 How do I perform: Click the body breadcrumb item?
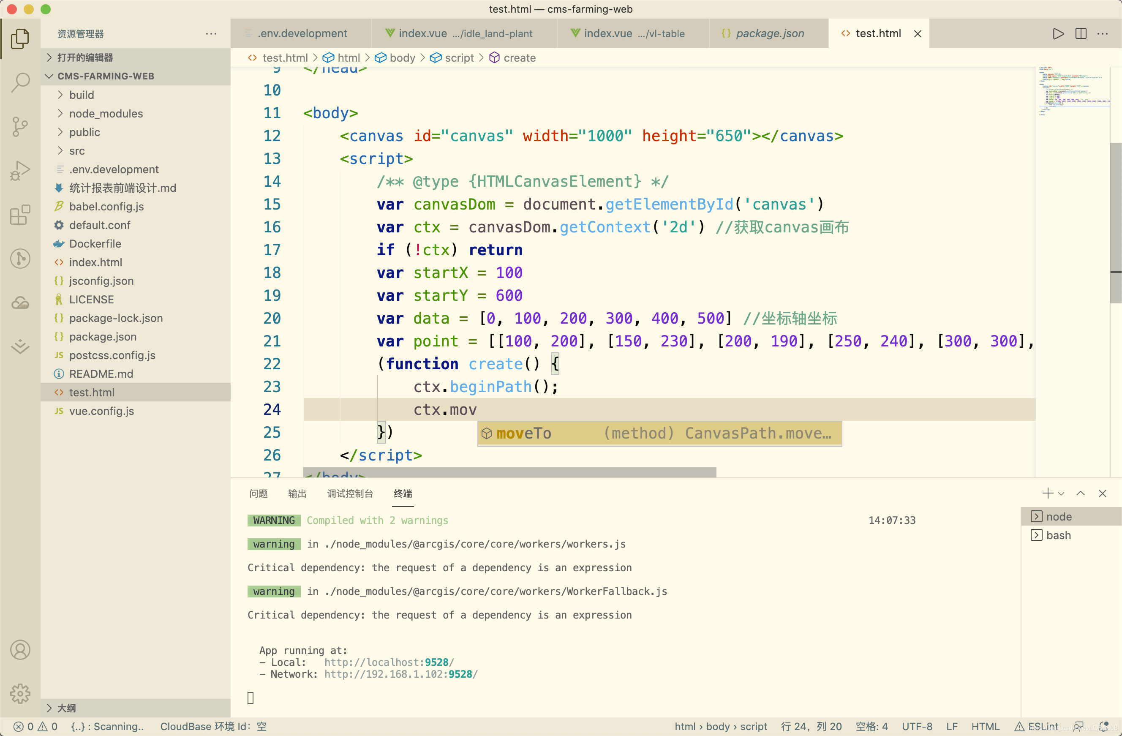395,58
